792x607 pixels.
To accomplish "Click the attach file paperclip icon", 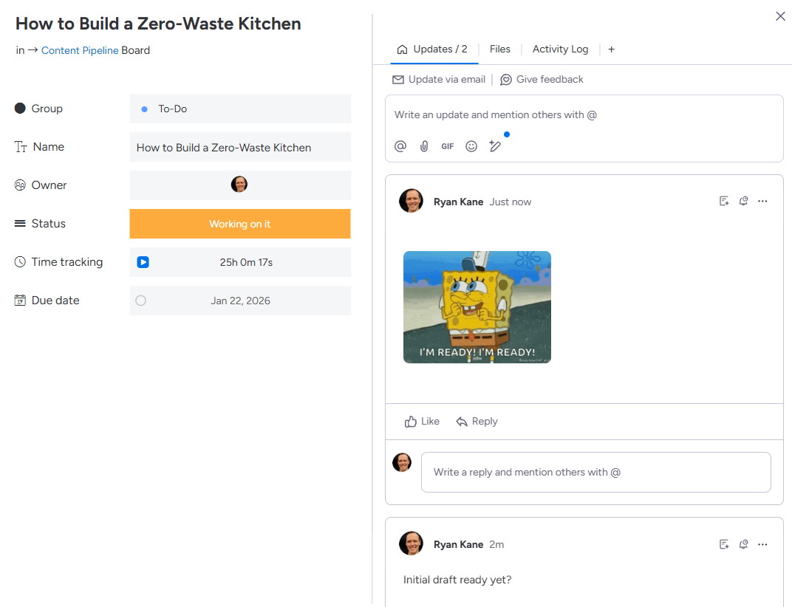I will click(424, 146).
